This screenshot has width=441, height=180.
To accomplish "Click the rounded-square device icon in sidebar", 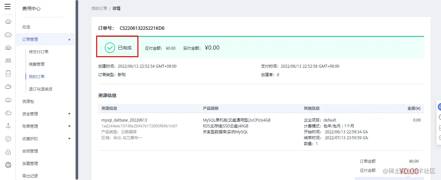I will click(8, 74).
